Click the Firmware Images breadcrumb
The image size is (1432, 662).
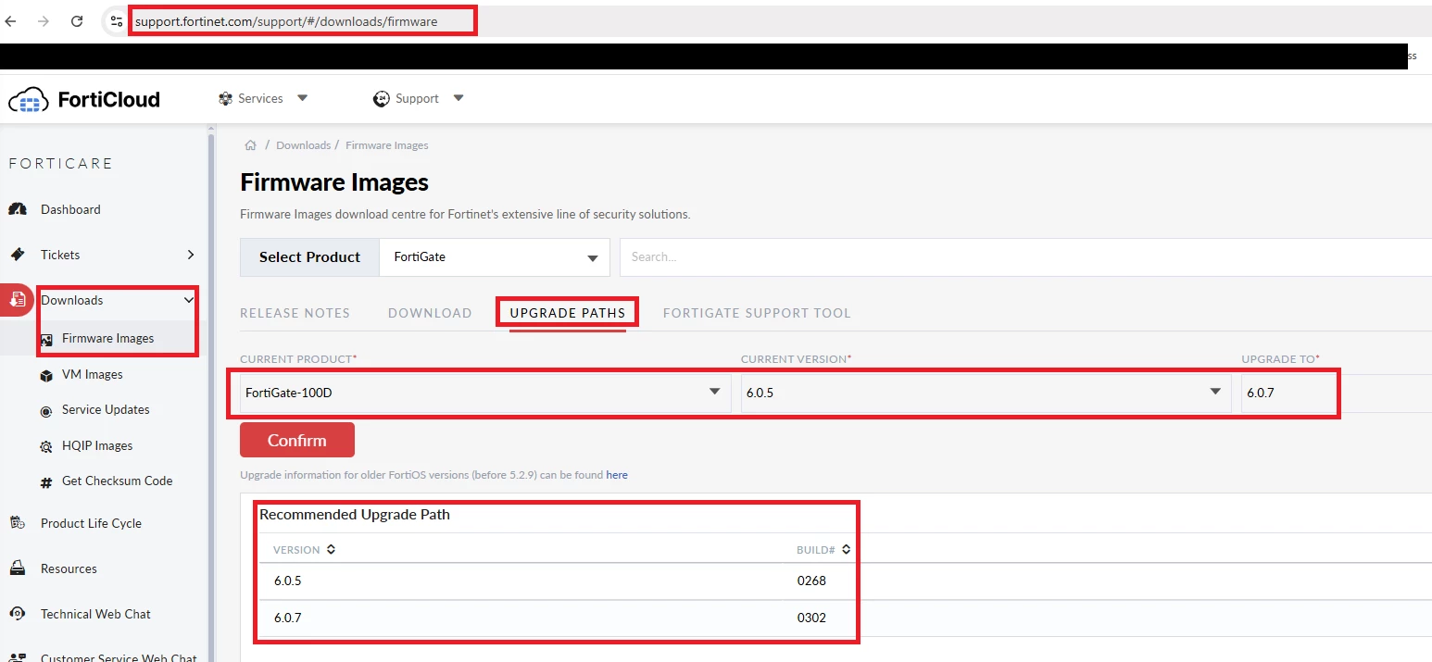pos(387,145)
